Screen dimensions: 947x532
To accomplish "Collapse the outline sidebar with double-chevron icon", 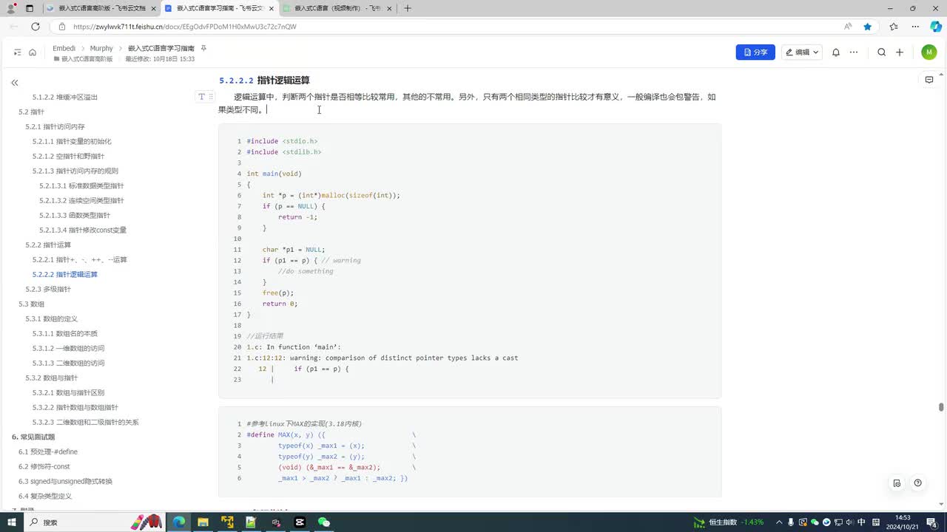I will point(14,83).
